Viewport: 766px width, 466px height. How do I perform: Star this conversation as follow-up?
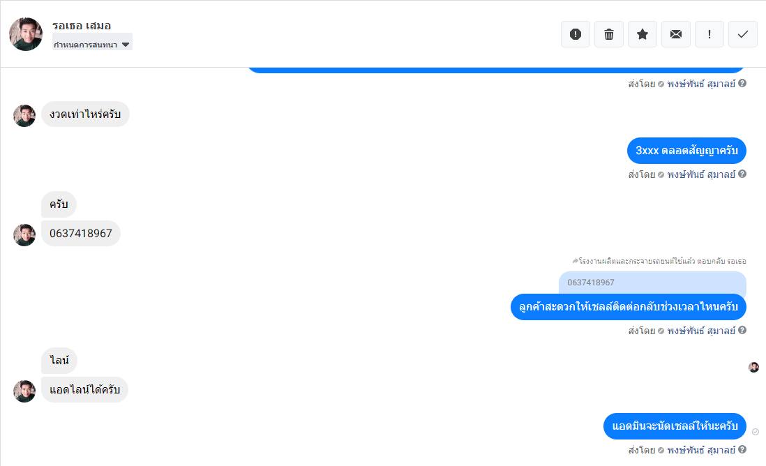(643, 34)
